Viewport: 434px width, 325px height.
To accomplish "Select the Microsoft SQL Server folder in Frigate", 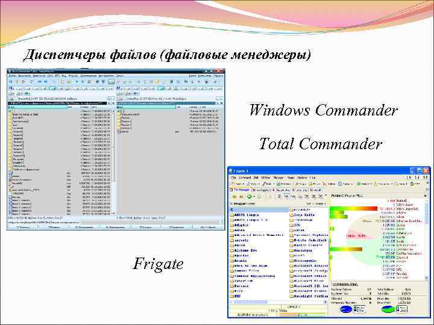I will pyautogui.click(x=309, y=286).
